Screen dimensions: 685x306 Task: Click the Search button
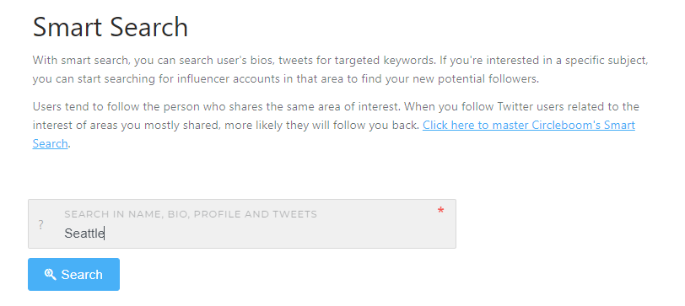tap(74, 274)
